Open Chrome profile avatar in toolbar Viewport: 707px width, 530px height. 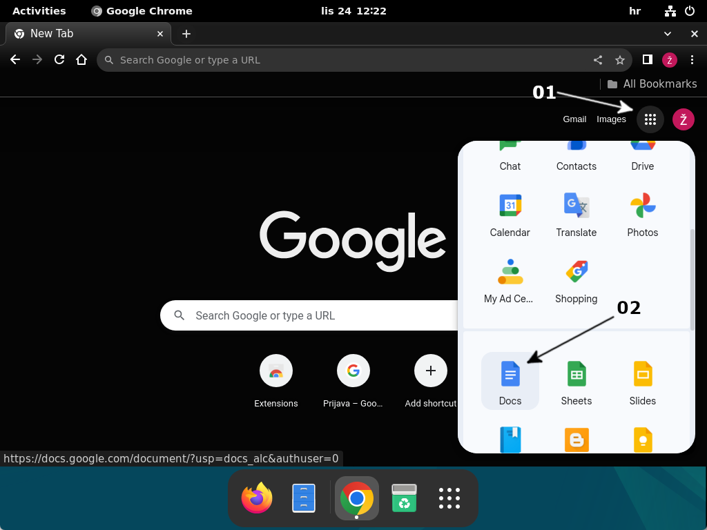(x=670, y=60)
